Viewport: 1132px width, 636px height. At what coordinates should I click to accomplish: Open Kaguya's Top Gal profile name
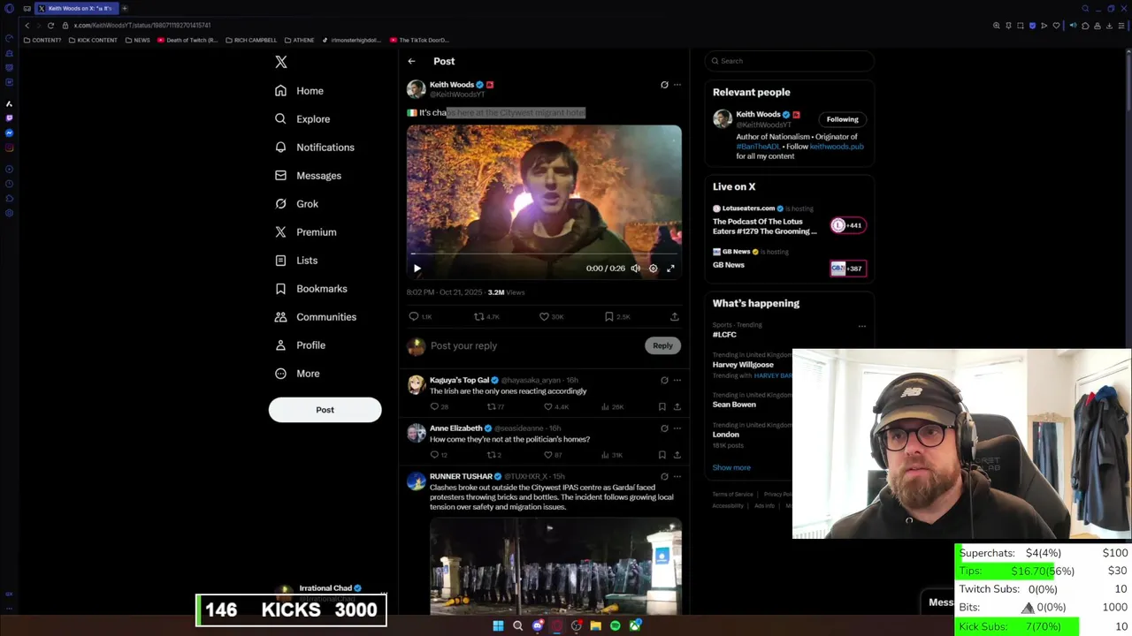459,381
